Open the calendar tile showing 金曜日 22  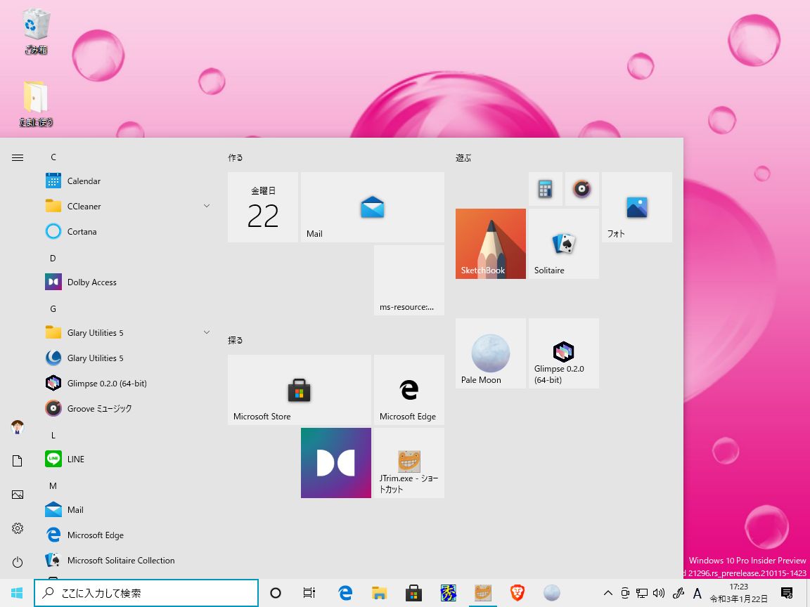tap(263, 207)
